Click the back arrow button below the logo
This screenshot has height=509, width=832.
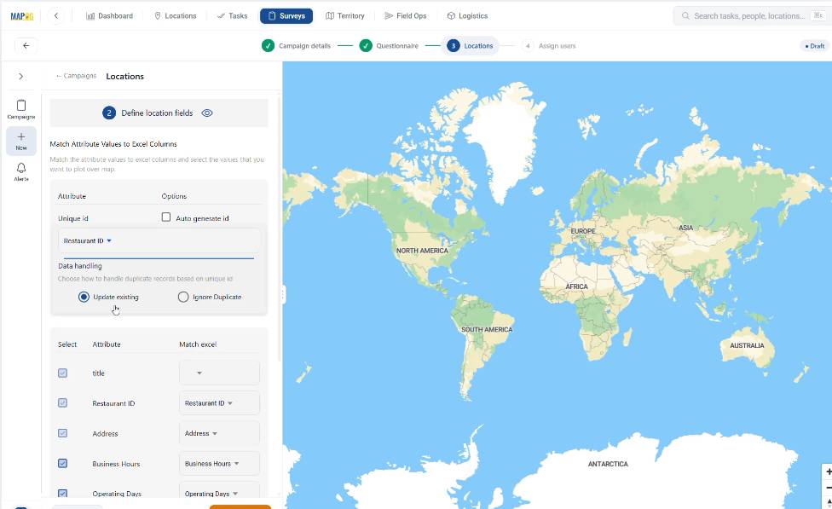[26, 46]
